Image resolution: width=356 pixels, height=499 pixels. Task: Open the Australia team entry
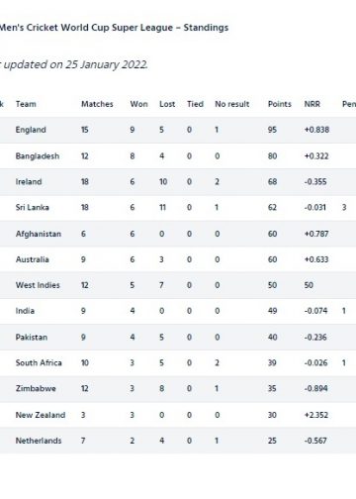click(33, 259)
